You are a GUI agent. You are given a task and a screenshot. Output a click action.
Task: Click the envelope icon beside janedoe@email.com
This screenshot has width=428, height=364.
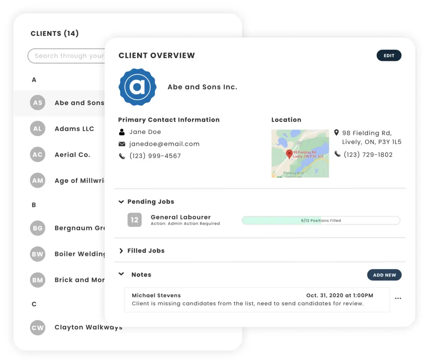coord(122,144)
